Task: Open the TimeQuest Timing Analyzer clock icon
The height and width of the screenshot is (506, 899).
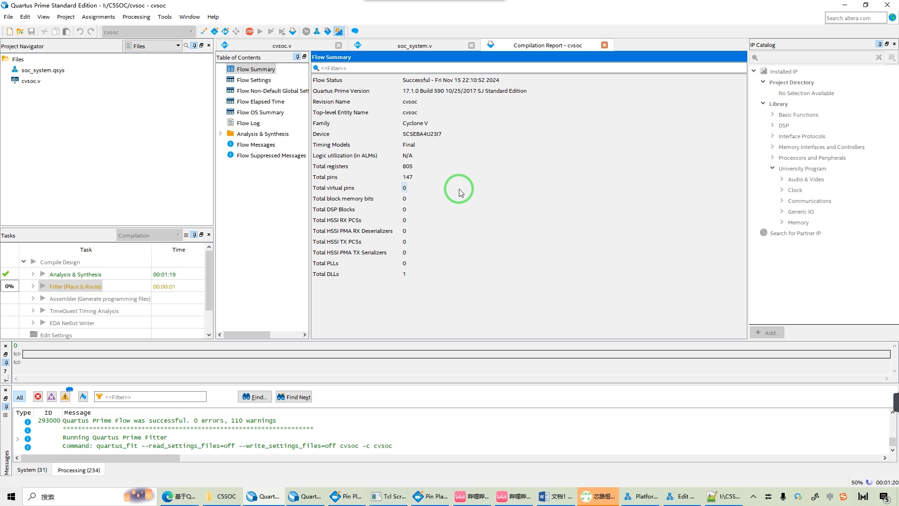Action: pos(306,31)
